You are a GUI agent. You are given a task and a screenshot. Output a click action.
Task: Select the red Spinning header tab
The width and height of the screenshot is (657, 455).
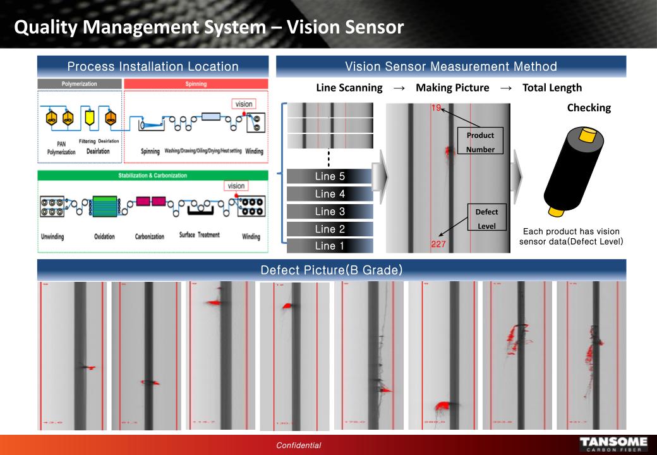(196, 83)
